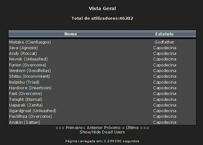View Western (Goodfellas) profile
203x145 pixels.
coord(30,70)
